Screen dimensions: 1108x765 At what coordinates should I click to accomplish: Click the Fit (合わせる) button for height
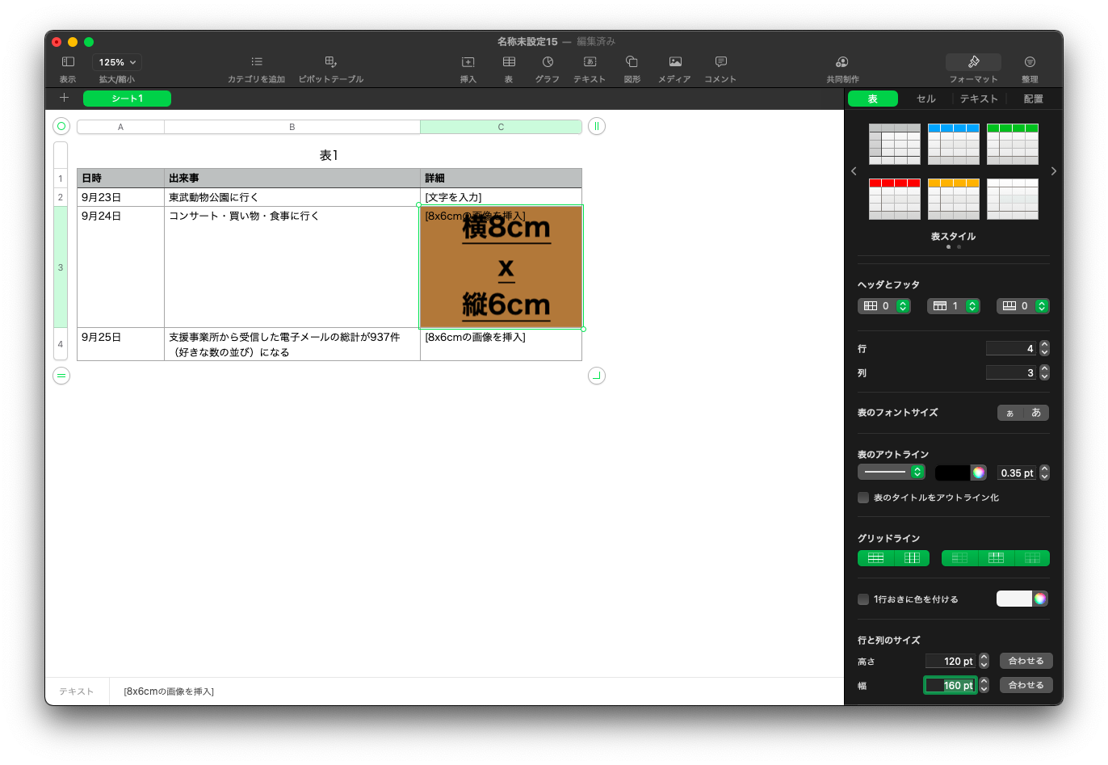1026,661
